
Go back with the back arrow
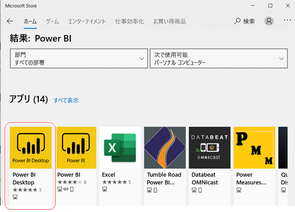10,21
